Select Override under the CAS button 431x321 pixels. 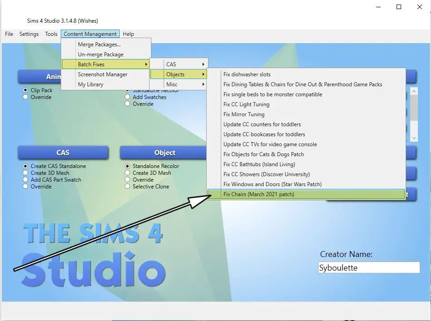pos(25,186)
